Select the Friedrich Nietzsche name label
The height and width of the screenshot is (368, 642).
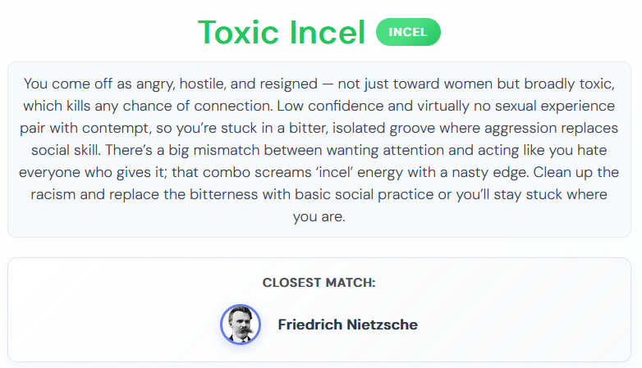point(347,325)
